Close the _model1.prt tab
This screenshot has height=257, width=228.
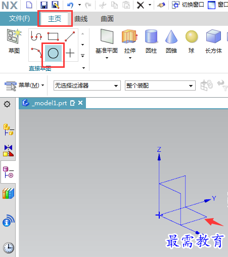point(80,103)
